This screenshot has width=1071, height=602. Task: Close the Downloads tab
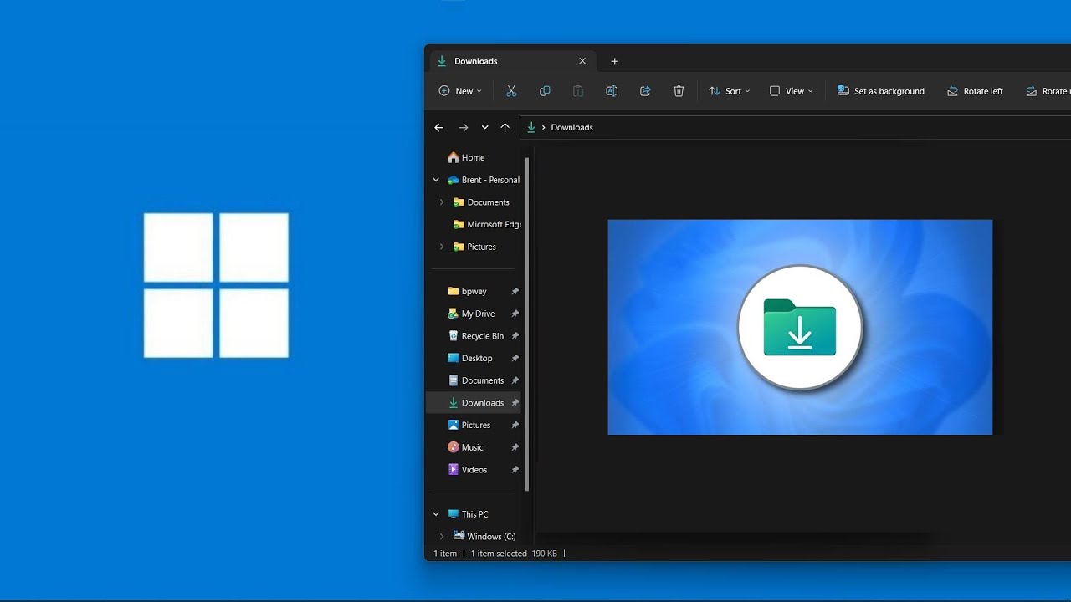coord(582,61)
